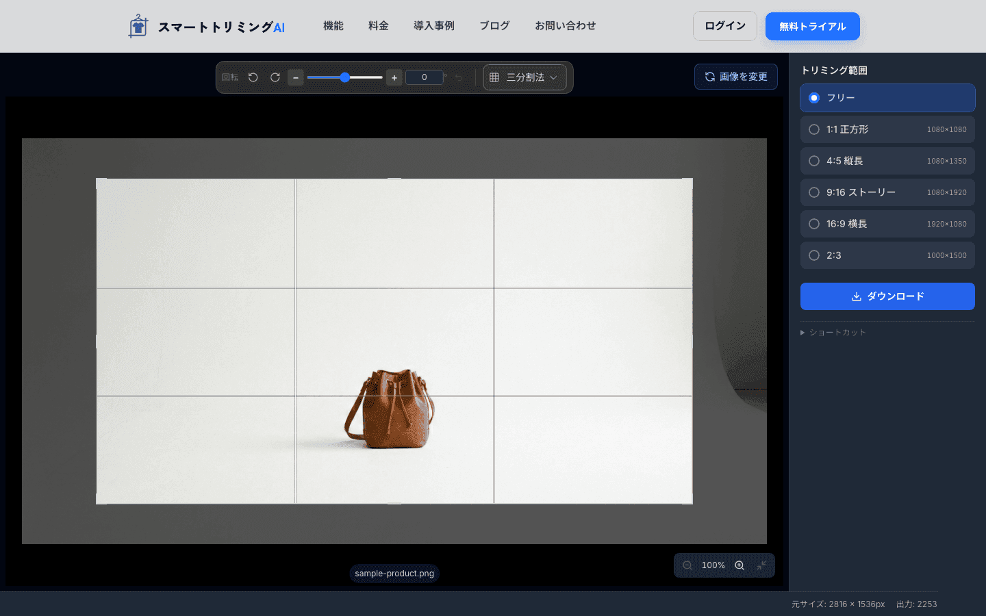Click the fit-to-screen arrows icon
This screenshot has width=986, height=616.
pyautogui.click(x=761, y=565)
